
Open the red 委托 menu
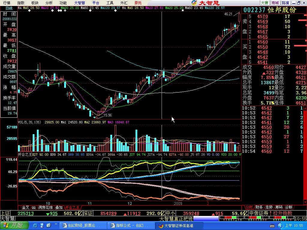[138, 3]
